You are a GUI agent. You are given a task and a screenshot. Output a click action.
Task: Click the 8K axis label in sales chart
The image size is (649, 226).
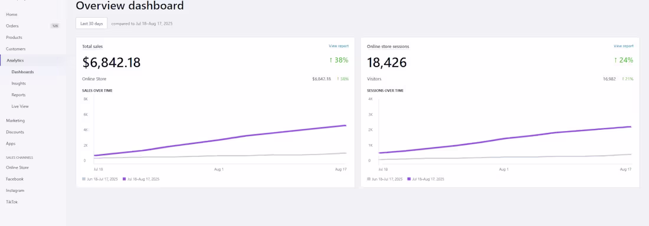coord(86,99)
